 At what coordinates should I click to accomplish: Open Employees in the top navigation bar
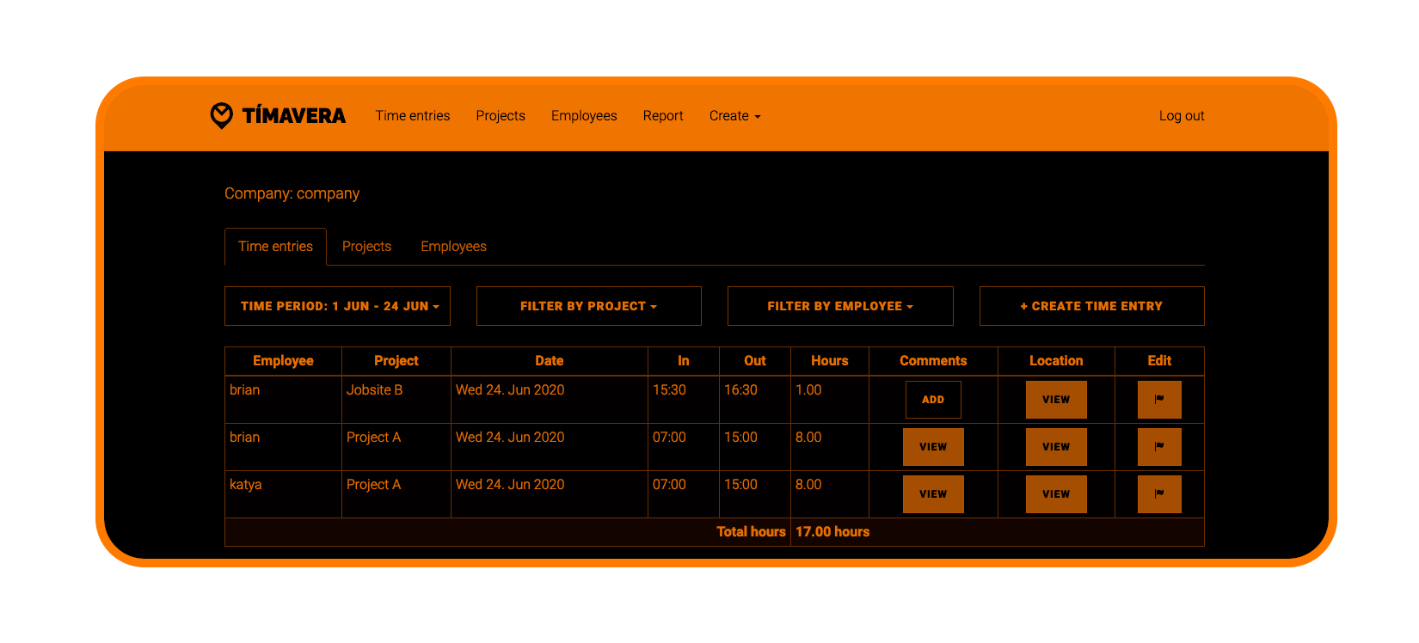[x=584, y=115]
